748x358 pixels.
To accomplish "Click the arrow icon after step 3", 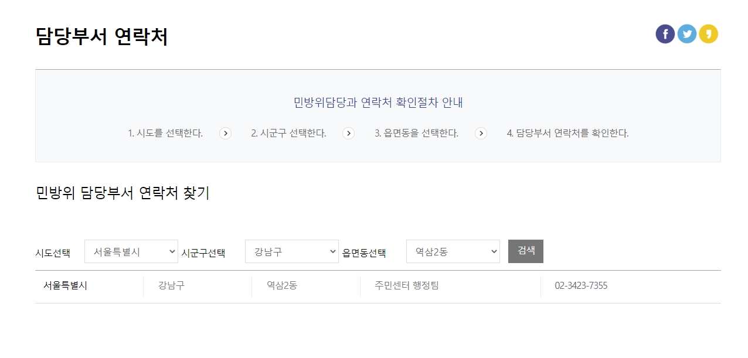I will click(481, 134).
